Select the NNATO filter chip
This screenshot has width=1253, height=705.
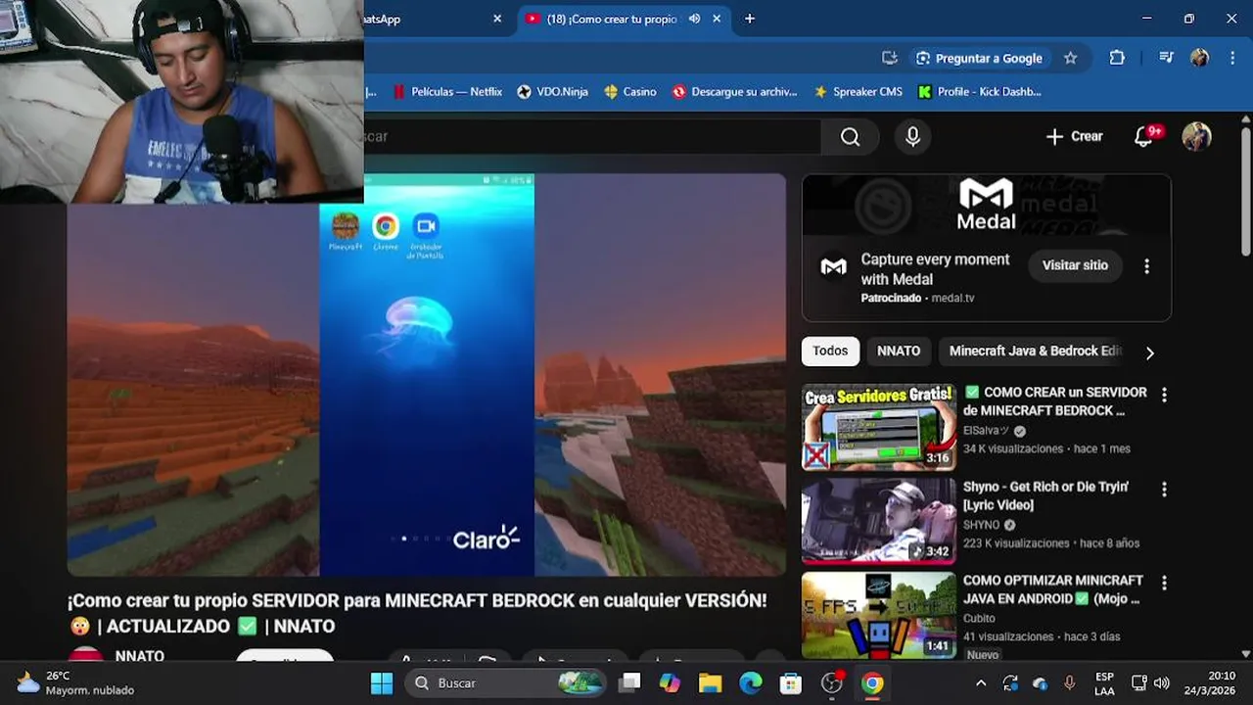coord(899,352)
